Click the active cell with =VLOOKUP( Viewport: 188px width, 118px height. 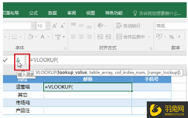pyautogui.click(x=88, y=87)
